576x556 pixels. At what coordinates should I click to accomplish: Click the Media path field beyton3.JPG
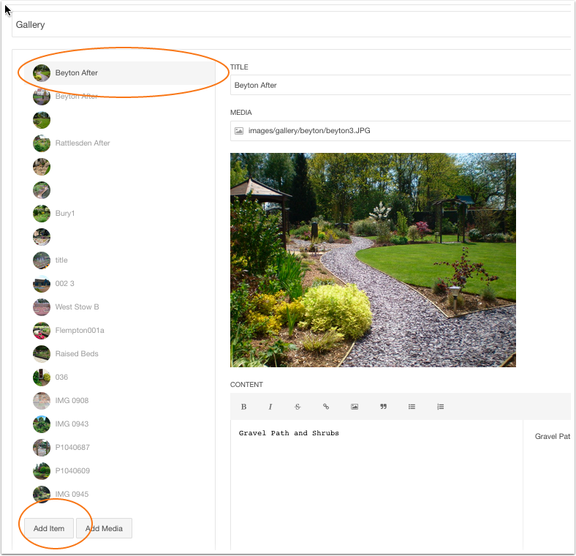401,130
